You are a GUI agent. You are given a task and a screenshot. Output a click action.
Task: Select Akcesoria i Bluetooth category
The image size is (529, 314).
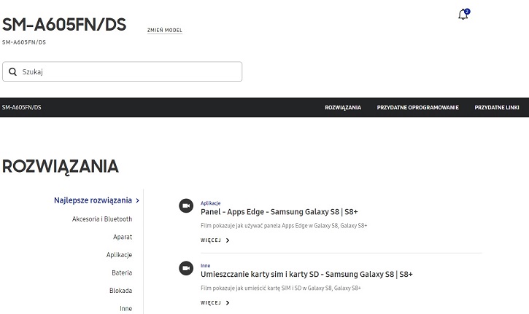coord(102,219)
